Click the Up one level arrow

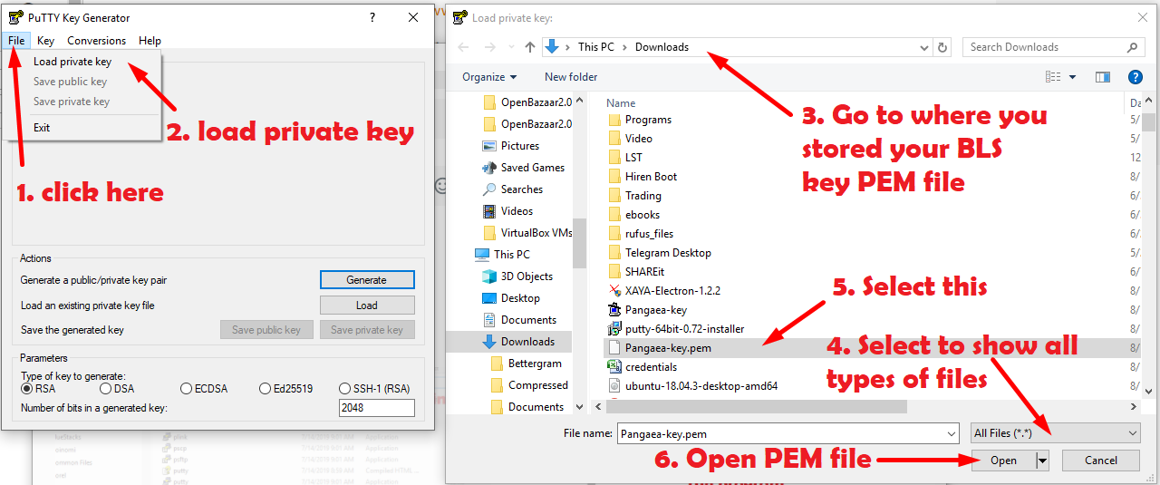531,47
